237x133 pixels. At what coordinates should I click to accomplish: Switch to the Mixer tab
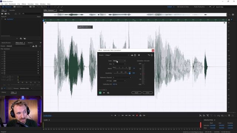click(61, 10)
